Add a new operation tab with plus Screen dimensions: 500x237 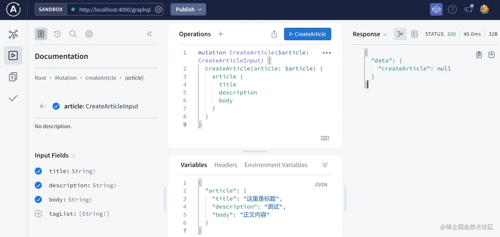(221, 34)
